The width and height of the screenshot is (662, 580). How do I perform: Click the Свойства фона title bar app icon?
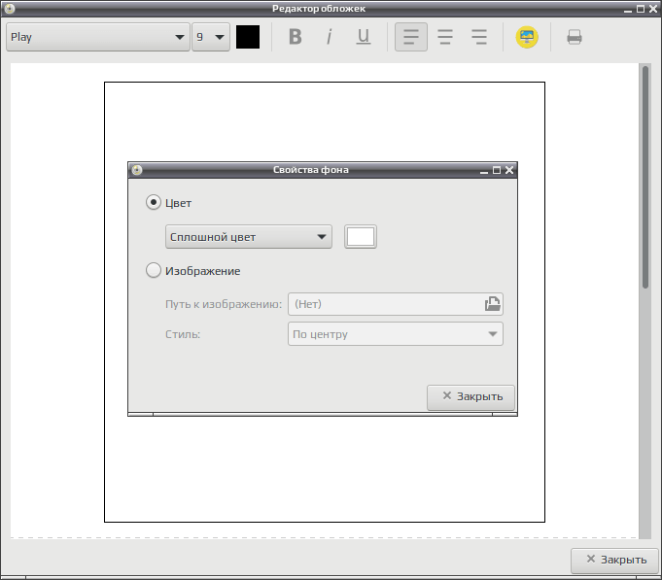[x=137, y=170]
